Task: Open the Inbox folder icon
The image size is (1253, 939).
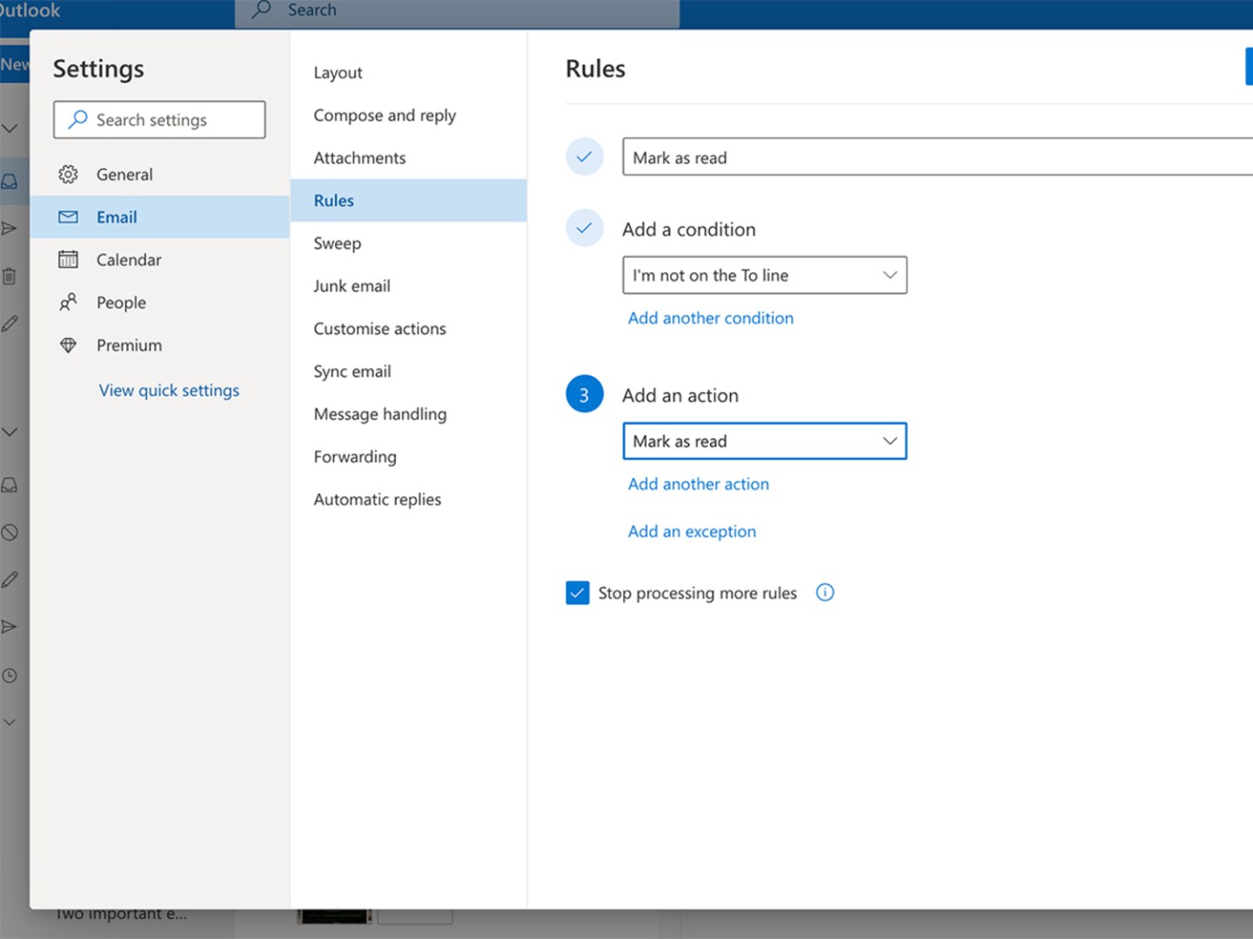Action: 10,181
